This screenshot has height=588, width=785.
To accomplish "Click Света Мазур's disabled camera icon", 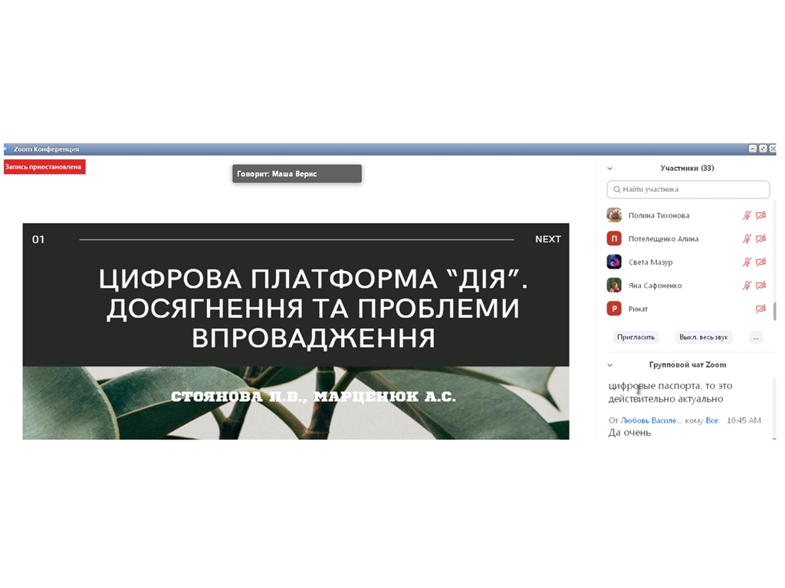I will coord(760,262).
